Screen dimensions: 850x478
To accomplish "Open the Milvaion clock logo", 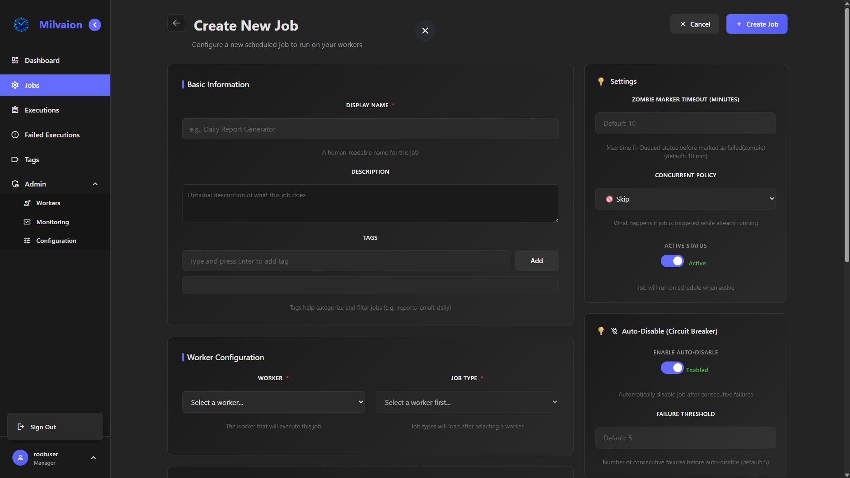I will click(x=21, y=25).
